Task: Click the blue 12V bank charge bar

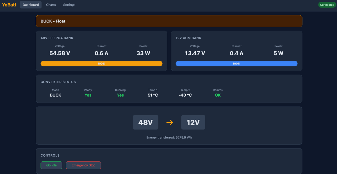Action: 236,64
